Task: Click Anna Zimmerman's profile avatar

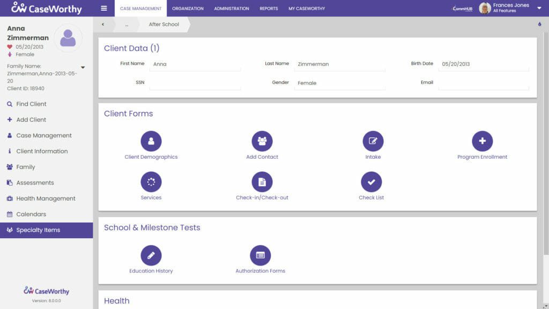Action: click(68, 38)
